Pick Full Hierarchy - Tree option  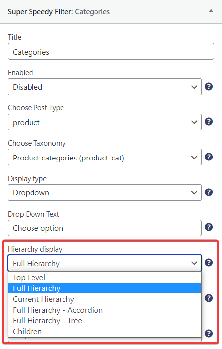(x=105, y=321)
